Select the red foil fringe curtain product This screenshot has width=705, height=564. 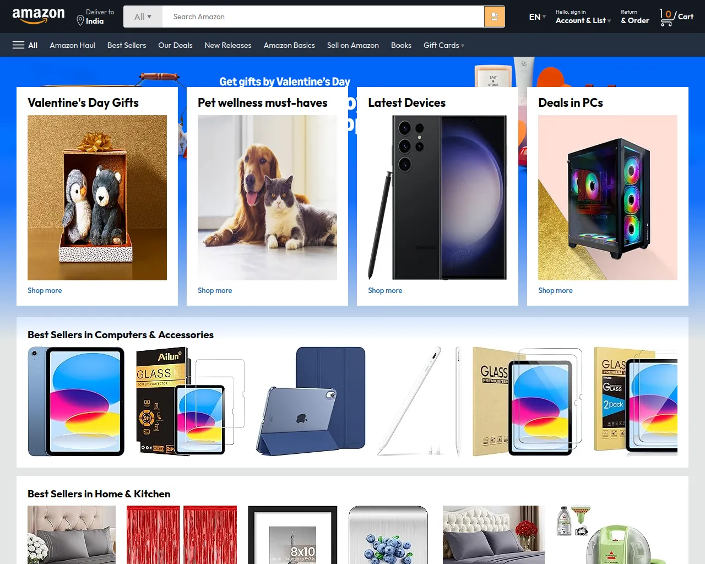pos(182,535)
